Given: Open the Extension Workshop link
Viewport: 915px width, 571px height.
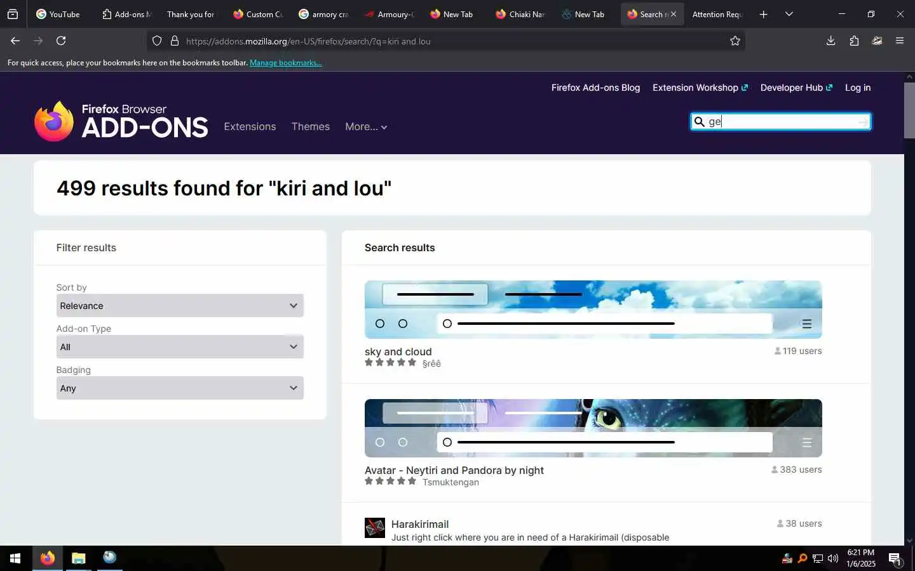Looking at the screenshot, I should pos(700,88).
